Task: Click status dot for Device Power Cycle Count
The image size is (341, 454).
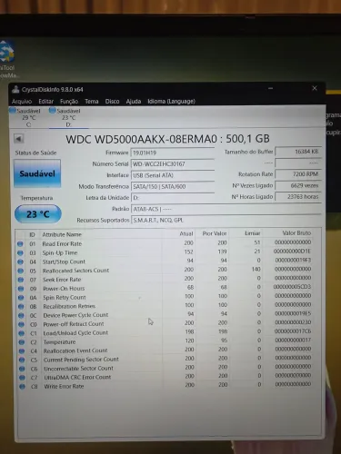Action: click(21, 315)
